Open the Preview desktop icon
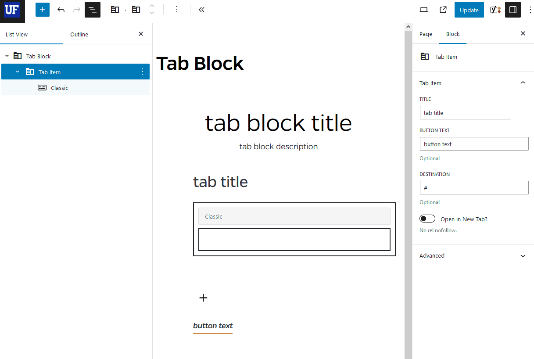Screen dimensions: 534x359 (423, 9)
